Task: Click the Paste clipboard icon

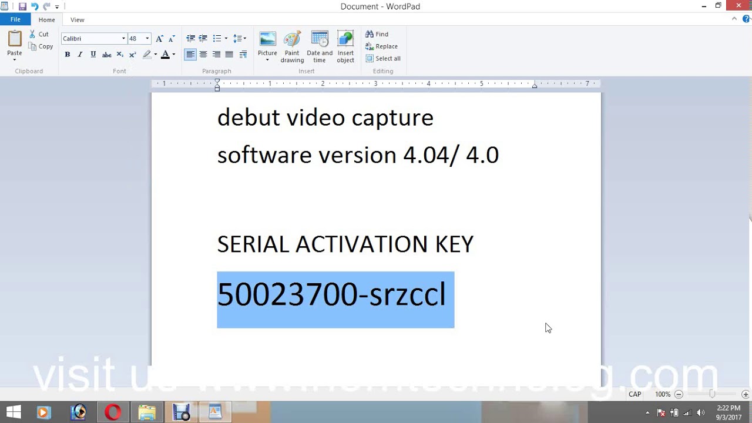Action: point(15,39)
